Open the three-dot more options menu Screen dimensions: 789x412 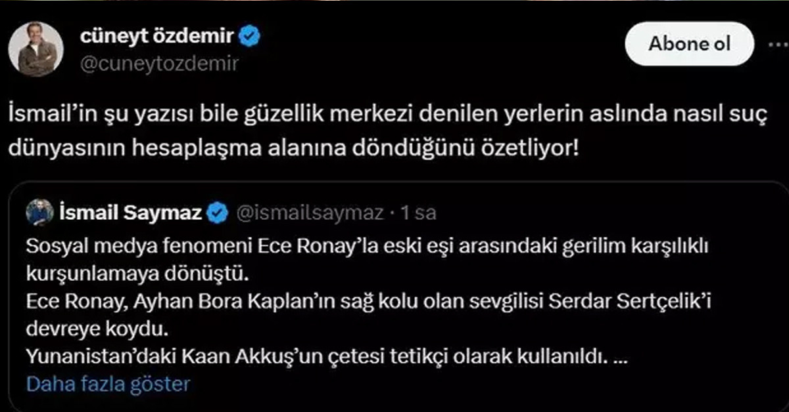click(x=778, y=44)
